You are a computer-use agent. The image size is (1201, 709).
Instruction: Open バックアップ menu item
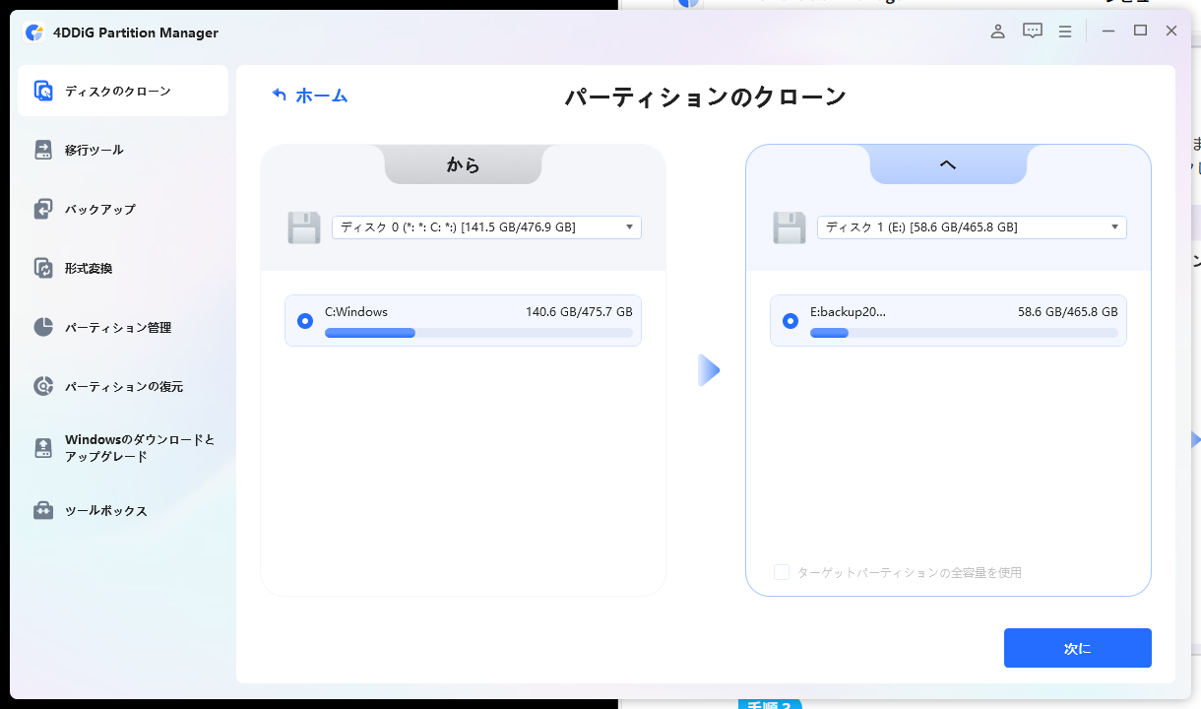pos(123,209)
